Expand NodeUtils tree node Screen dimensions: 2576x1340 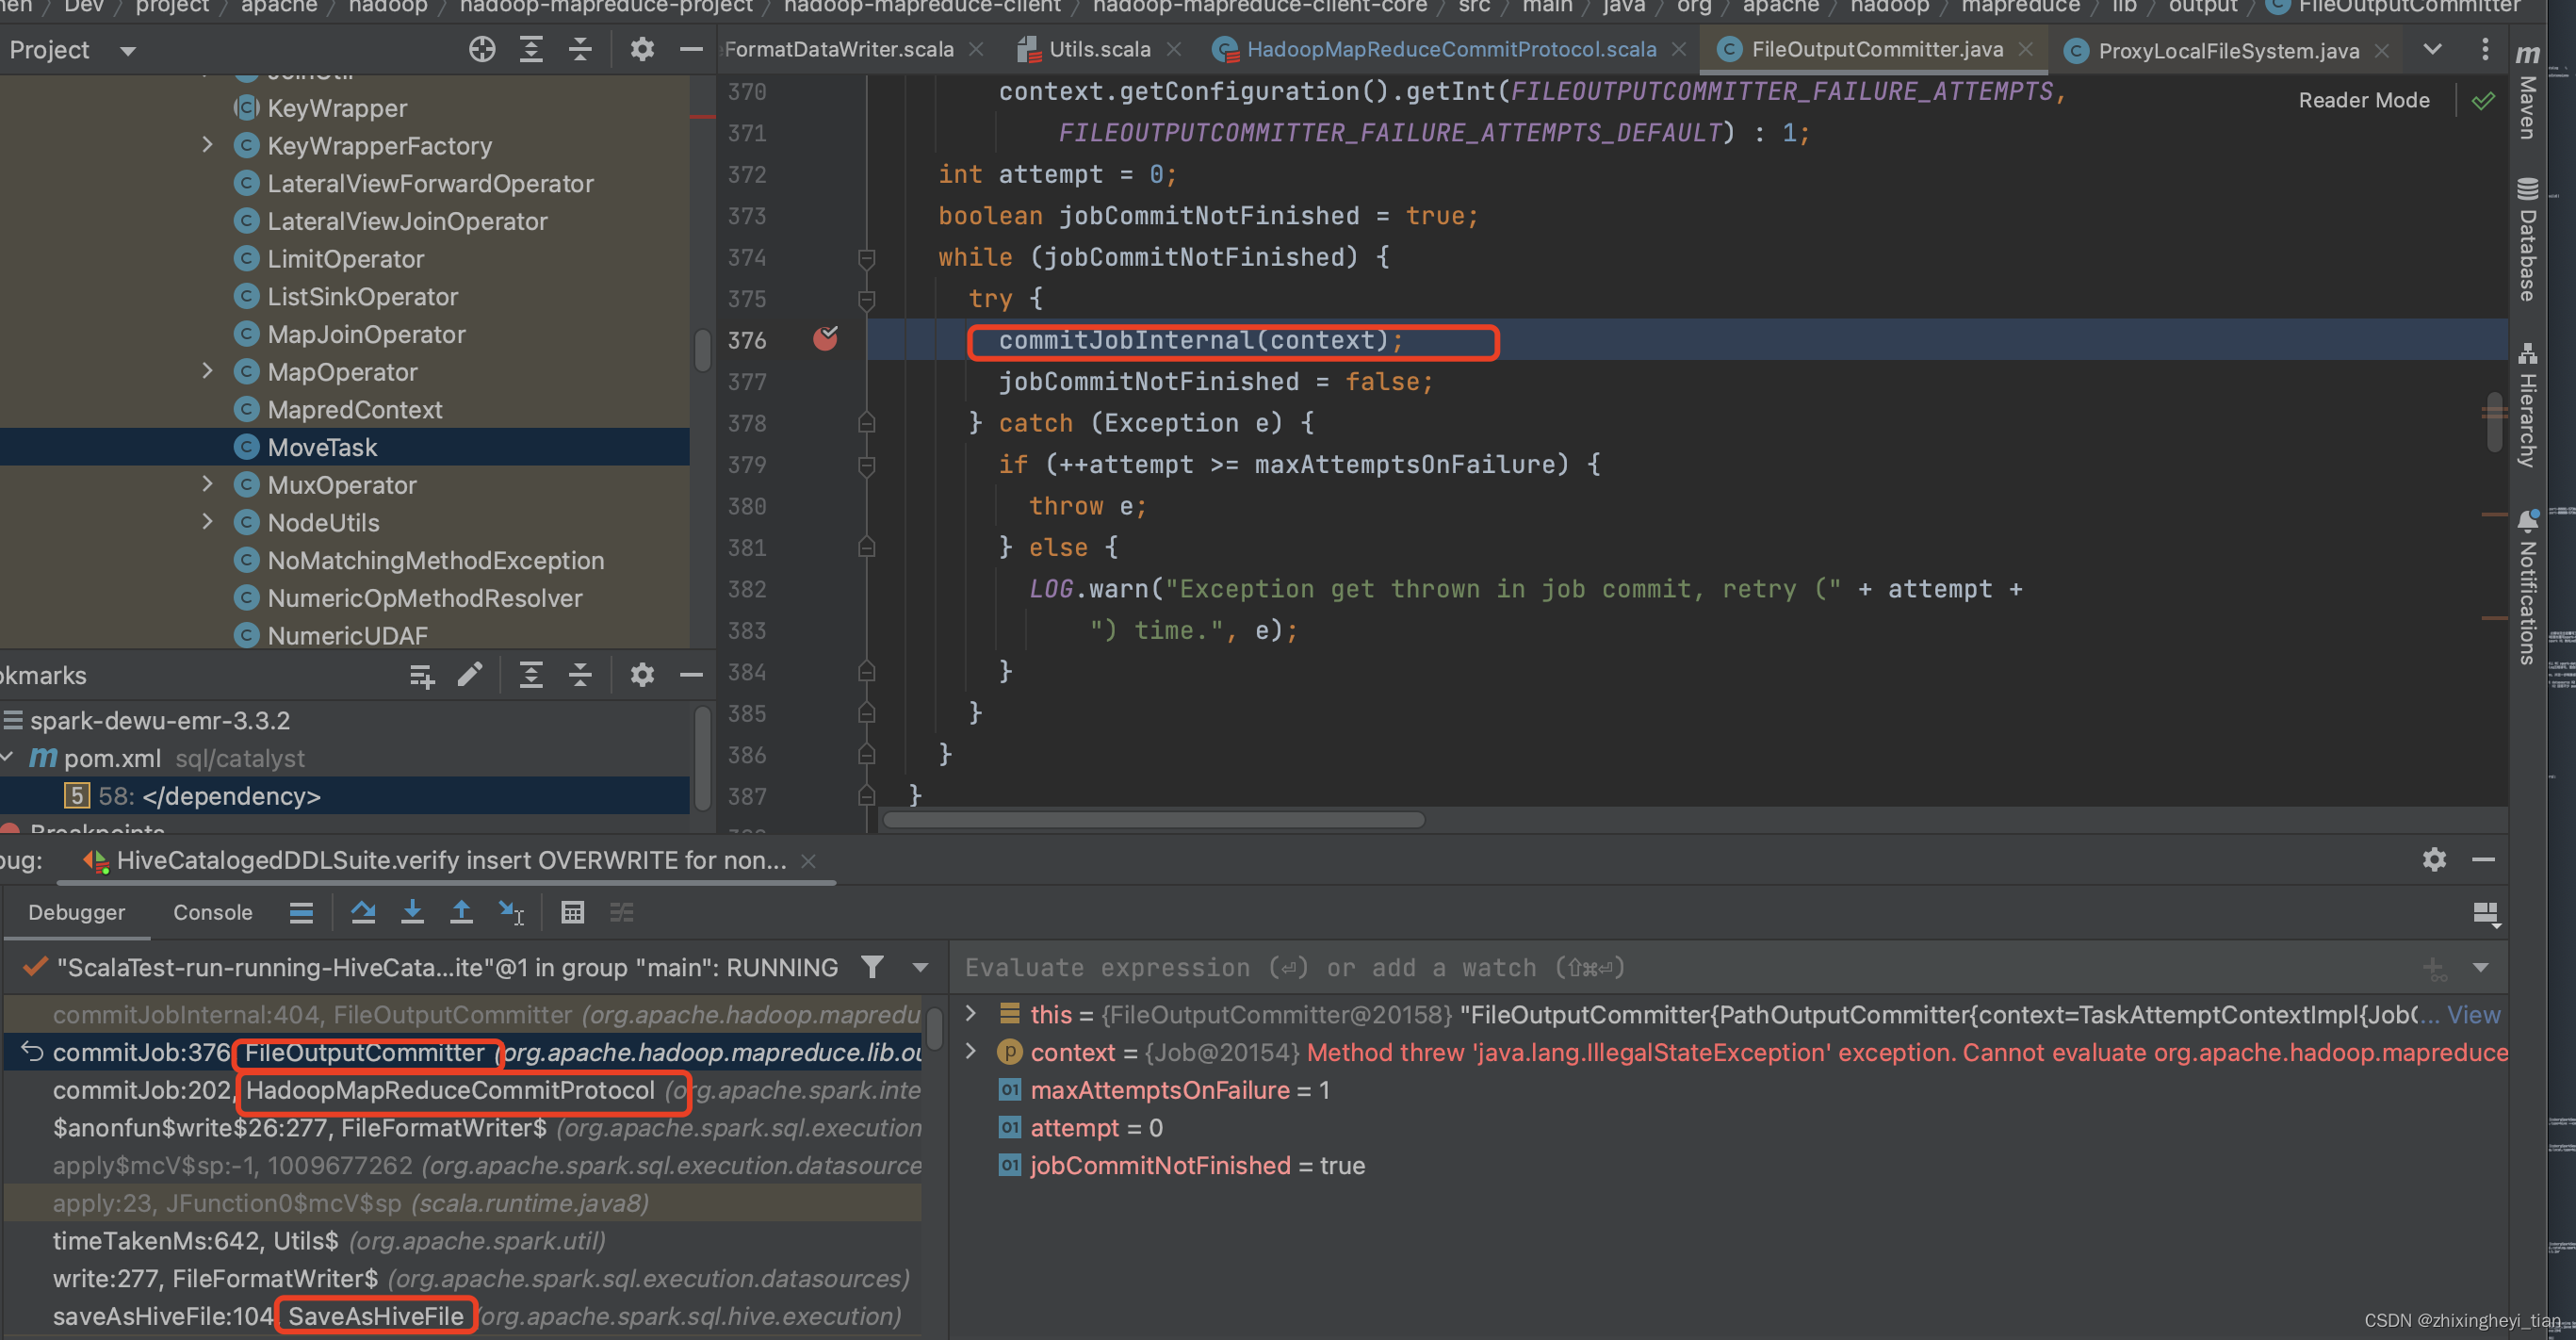[207, 522]
